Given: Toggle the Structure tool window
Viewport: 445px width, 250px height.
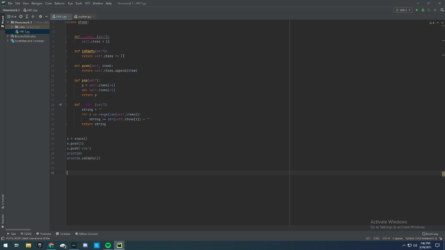Looking at the screenshot, I should [x=2, y=201].
